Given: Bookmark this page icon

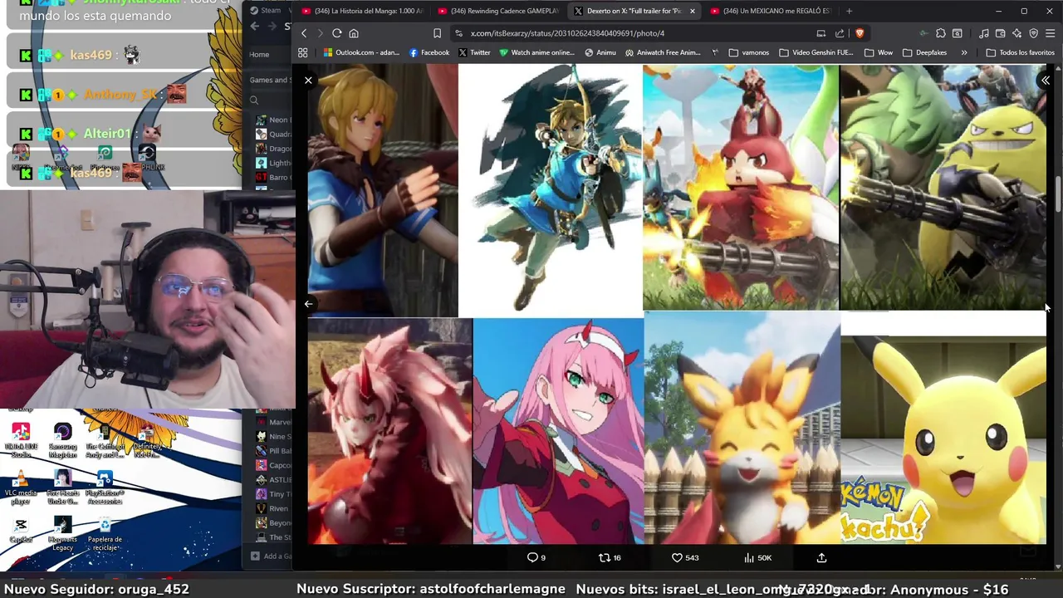Looking at the screenshot, I should click(437, 33).
